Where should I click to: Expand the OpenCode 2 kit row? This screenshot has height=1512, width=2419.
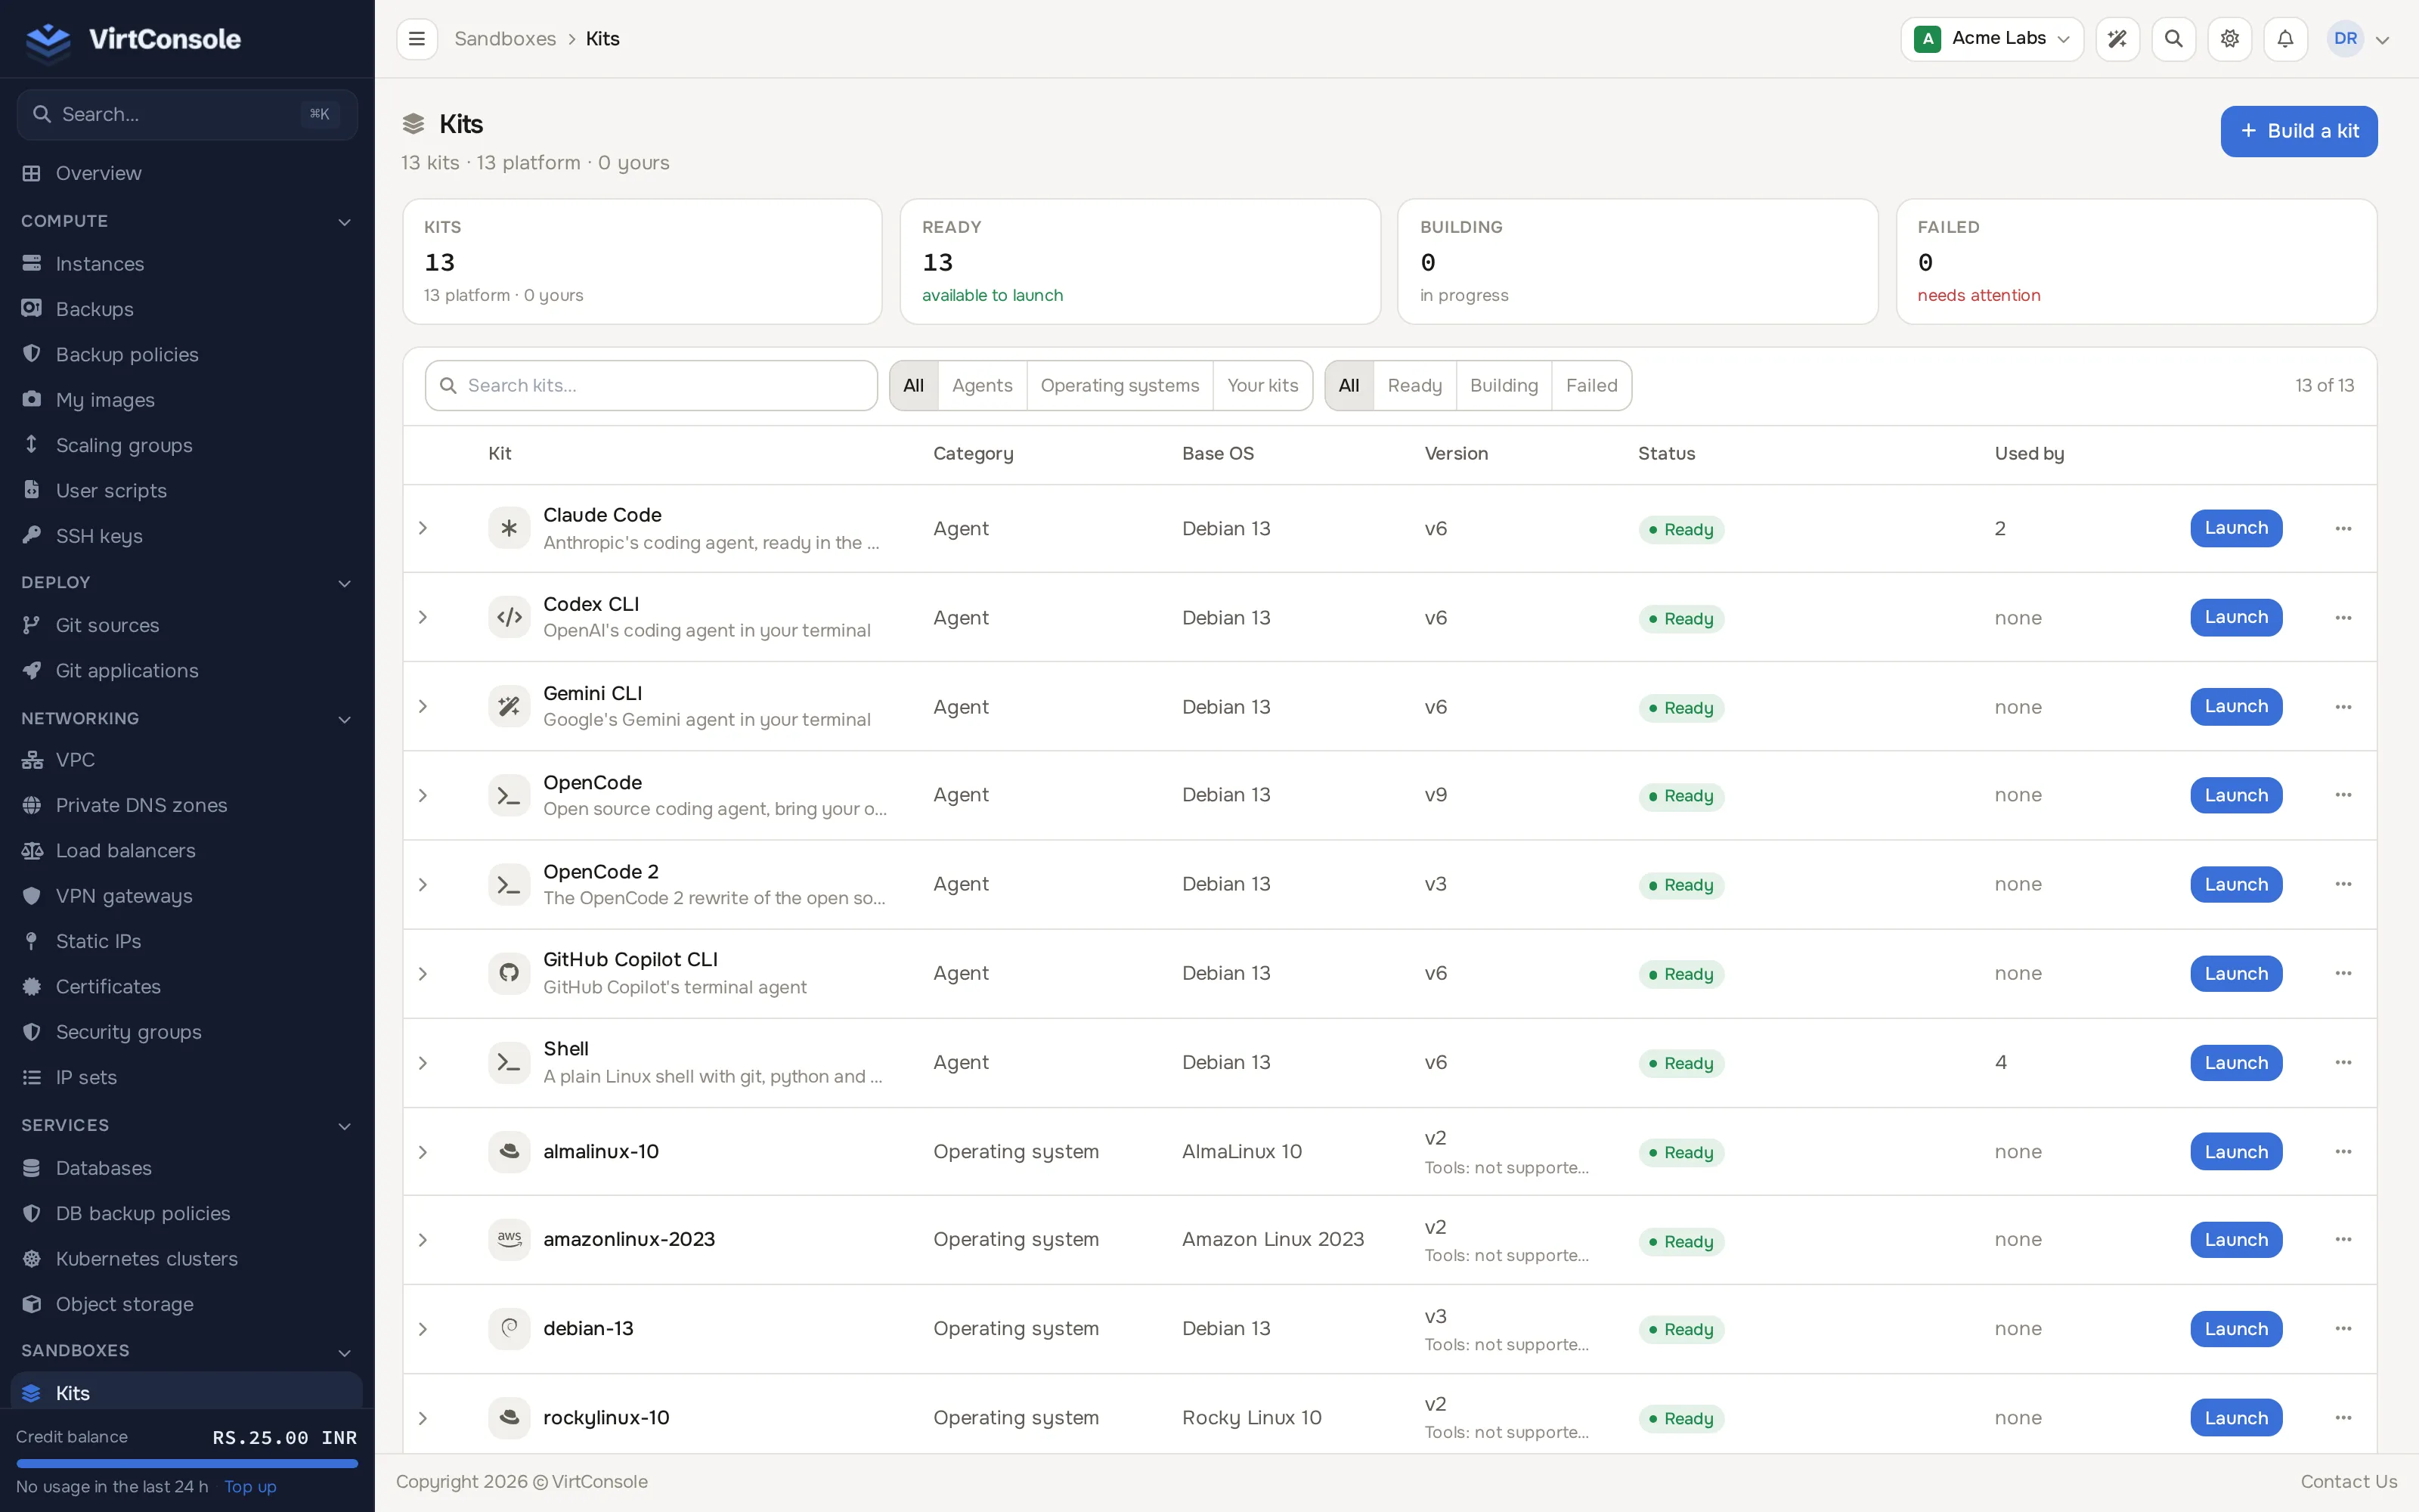[423, 884]
